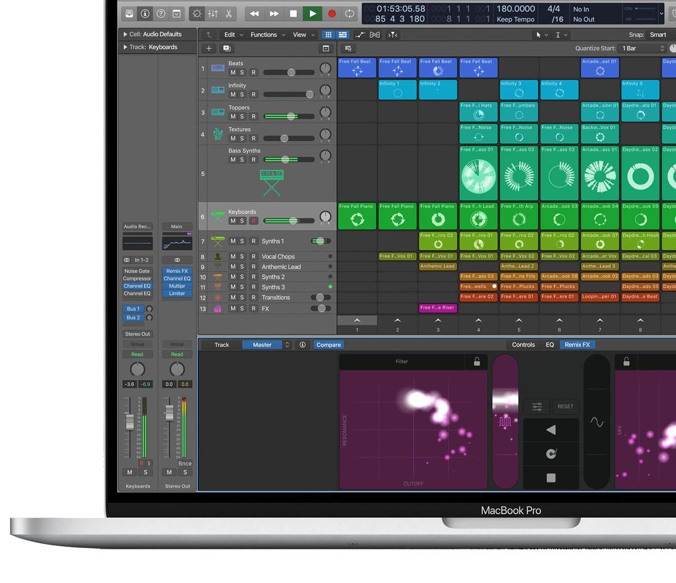The width and height of the screenshot is (676, 583).
Task: Select the Remix FX tab
Action: pos(578,345)
